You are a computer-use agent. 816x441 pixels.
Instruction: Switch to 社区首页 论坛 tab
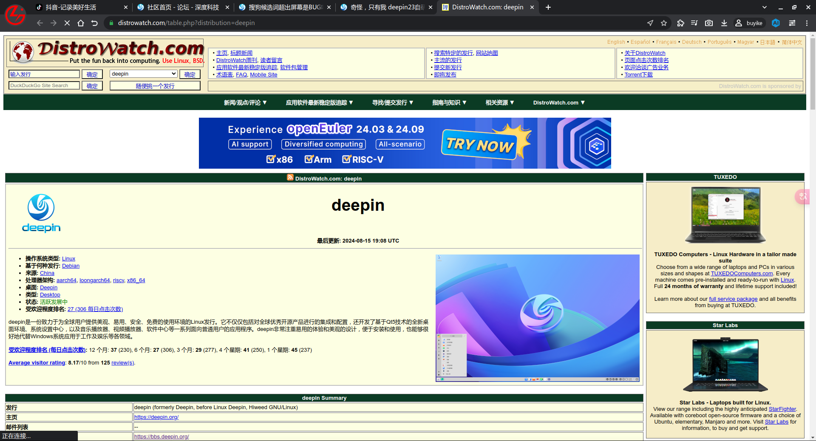click(x=183, y=7)
